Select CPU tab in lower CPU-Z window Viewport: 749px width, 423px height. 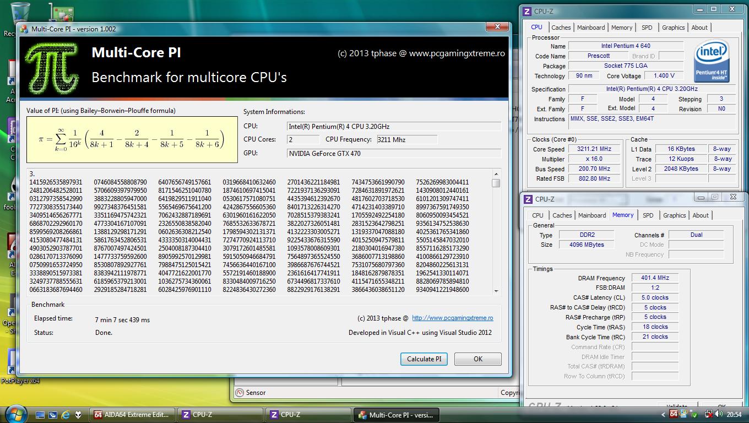pos(538,215)
